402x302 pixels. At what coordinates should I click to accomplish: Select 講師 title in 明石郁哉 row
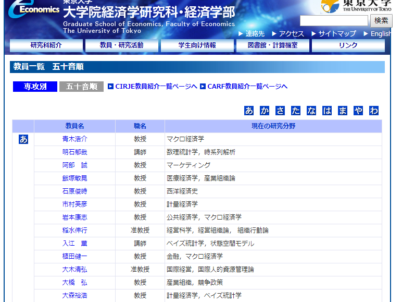140,152
